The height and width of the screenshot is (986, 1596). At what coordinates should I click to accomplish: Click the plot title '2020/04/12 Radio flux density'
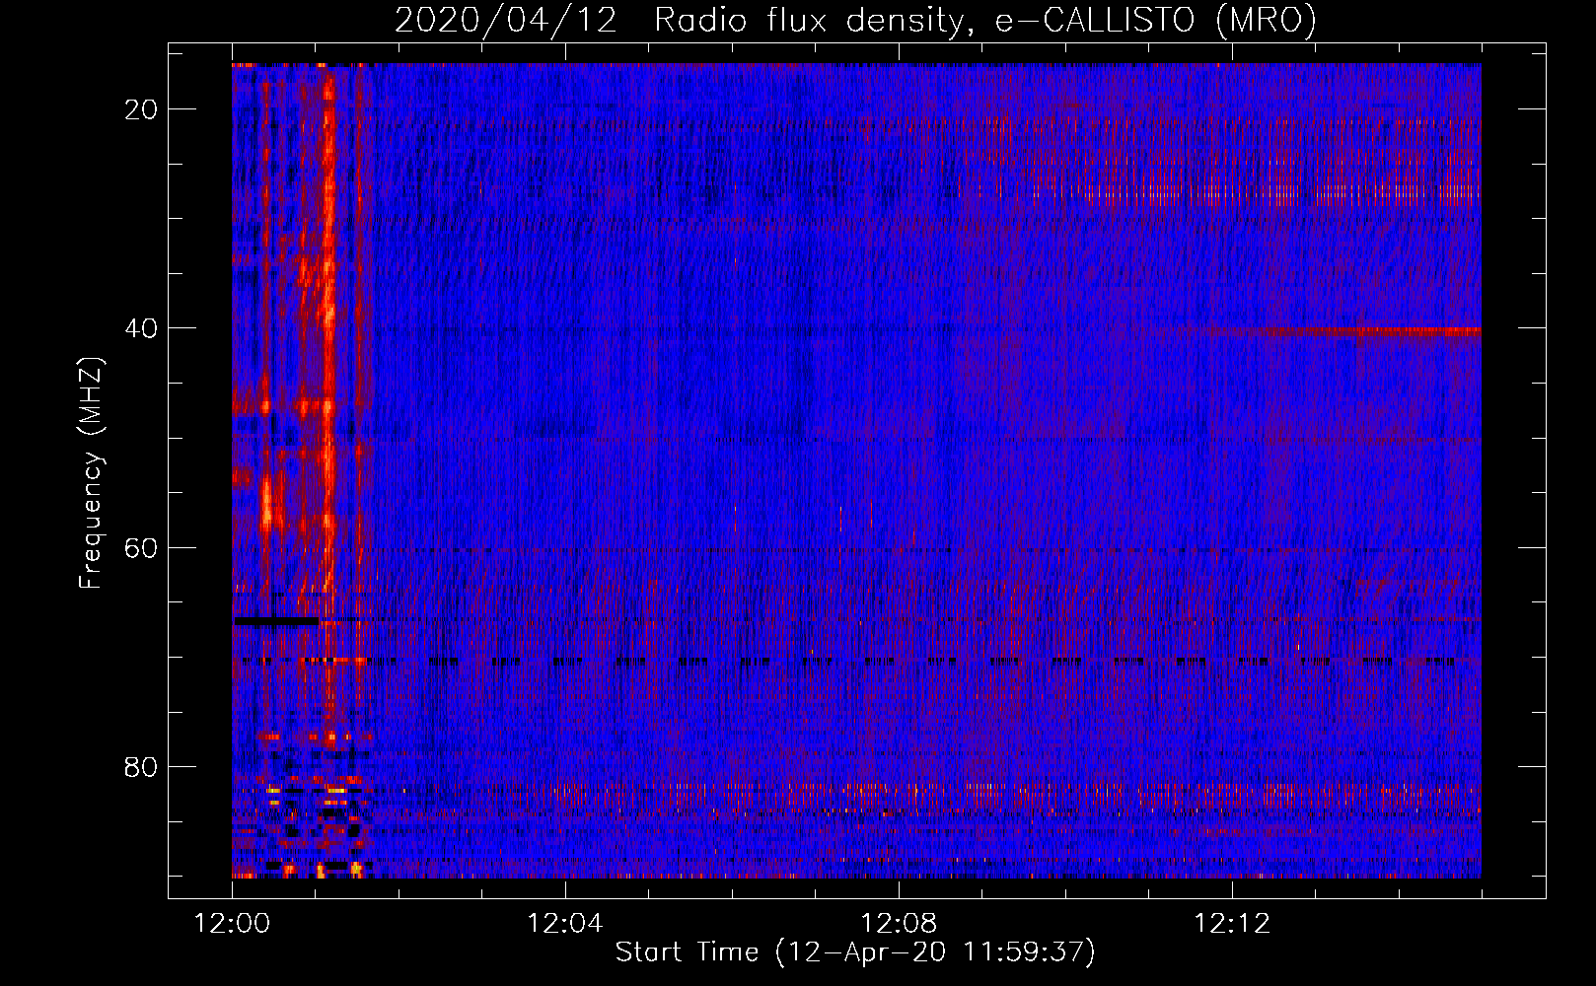(854, 20)
